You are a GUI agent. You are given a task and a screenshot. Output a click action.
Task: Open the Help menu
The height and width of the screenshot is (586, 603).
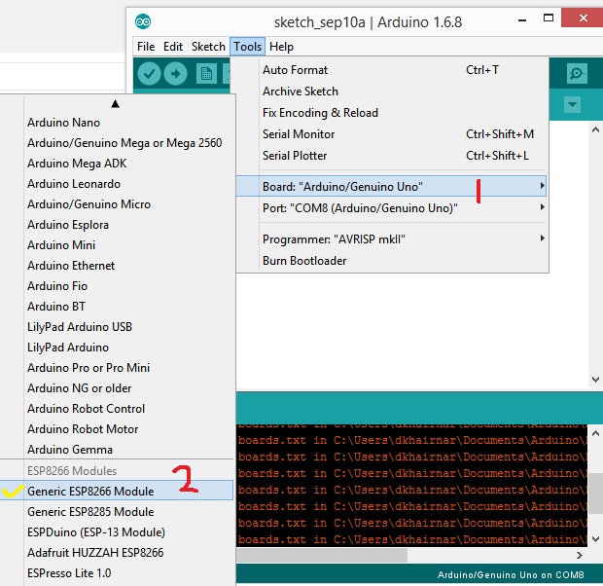tap(281, 47)
